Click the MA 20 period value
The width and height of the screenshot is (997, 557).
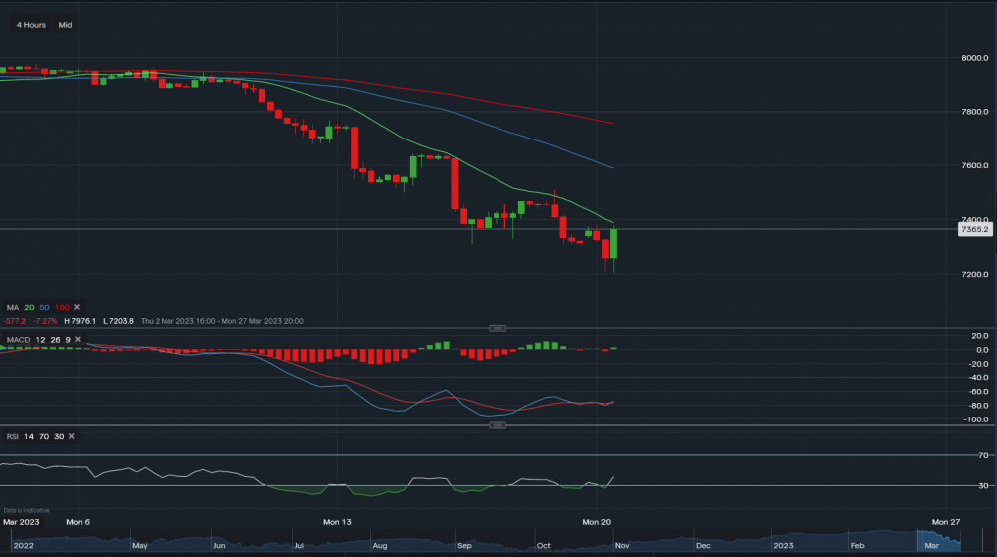[x=31, y=307]
